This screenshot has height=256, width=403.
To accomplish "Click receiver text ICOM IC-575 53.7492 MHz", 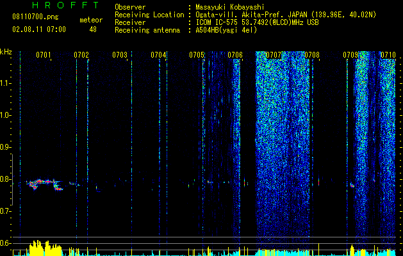I will pos(257,22).
